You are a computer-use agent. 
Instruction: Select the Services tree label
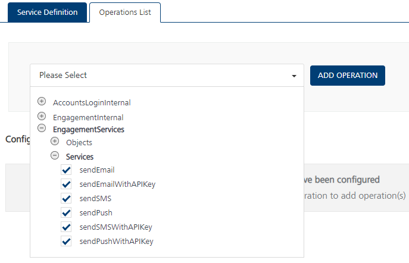(x=80, y=156)
